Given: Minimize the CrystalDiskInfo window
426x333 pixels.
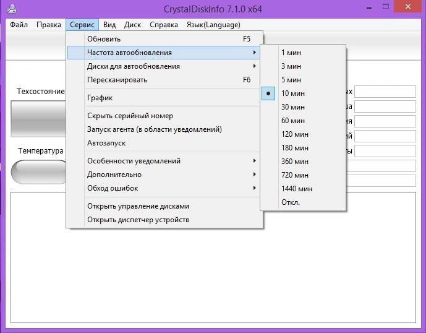Looking at the screenshot, I should tap(369, 7).
